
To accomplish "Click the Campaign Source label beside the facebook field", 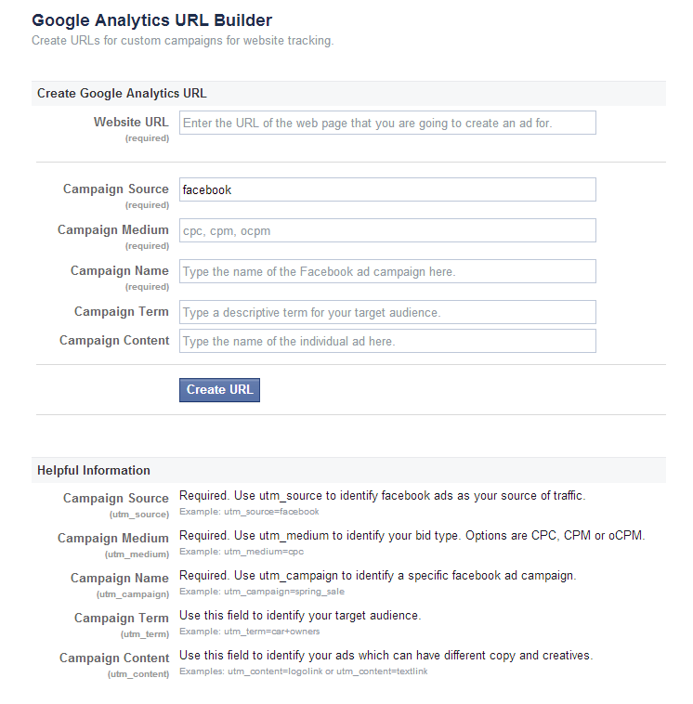I will [x=116, y=189].
